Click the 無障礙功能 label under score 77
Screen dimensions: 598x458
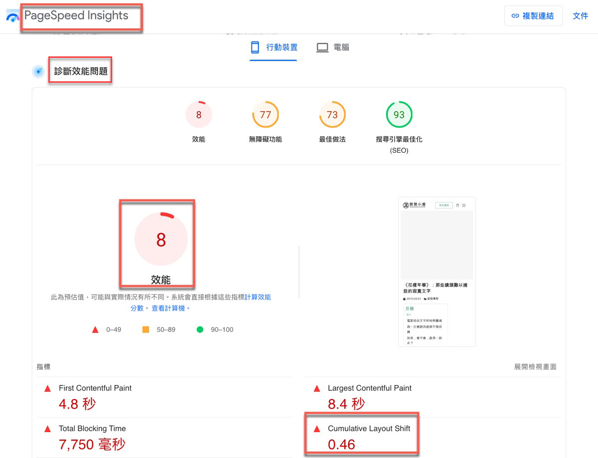(x=266, y=139)
